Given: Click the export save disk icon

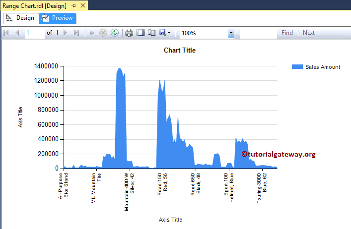Looking at the screenshot, I should (163, 33).
